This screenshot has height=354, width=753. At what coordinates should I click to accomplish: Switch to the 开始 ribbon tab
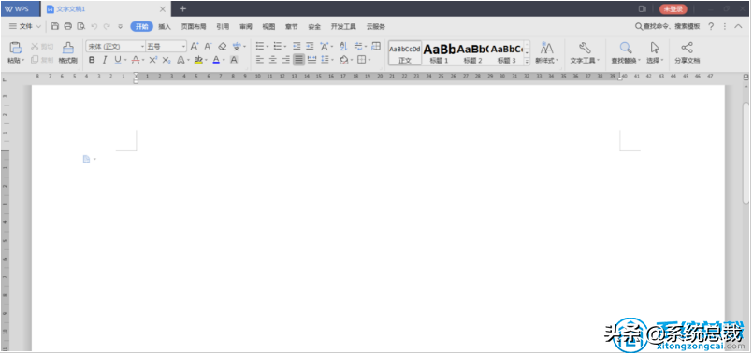[141, 26]
